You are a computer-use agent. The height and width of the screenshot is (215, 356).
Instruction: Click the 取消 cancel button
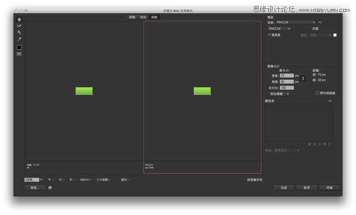(307, 188)
